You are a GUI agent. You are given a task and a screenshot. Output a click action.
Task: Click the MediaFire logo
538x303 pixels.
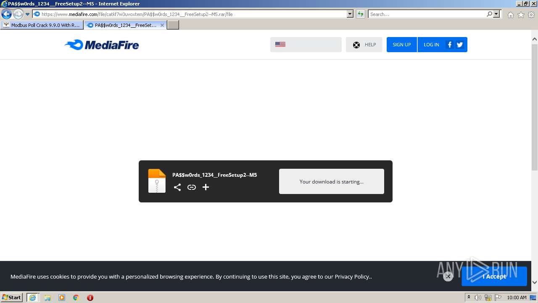(x=101, y=45)
